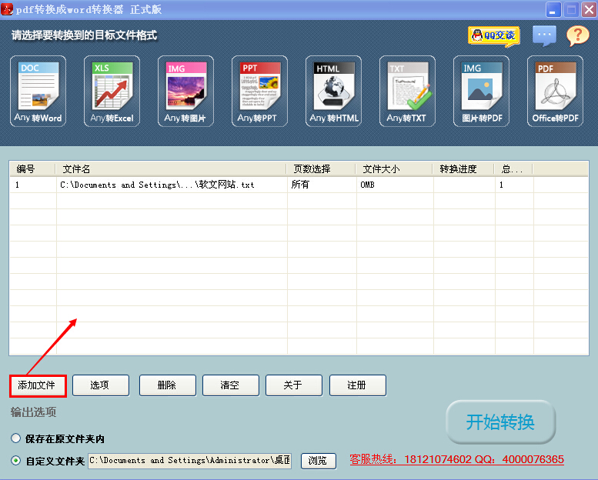Enable the 保存在原文件夹内 radio option
This screenshot has width=598, height=480.
(x=16, y=438)
